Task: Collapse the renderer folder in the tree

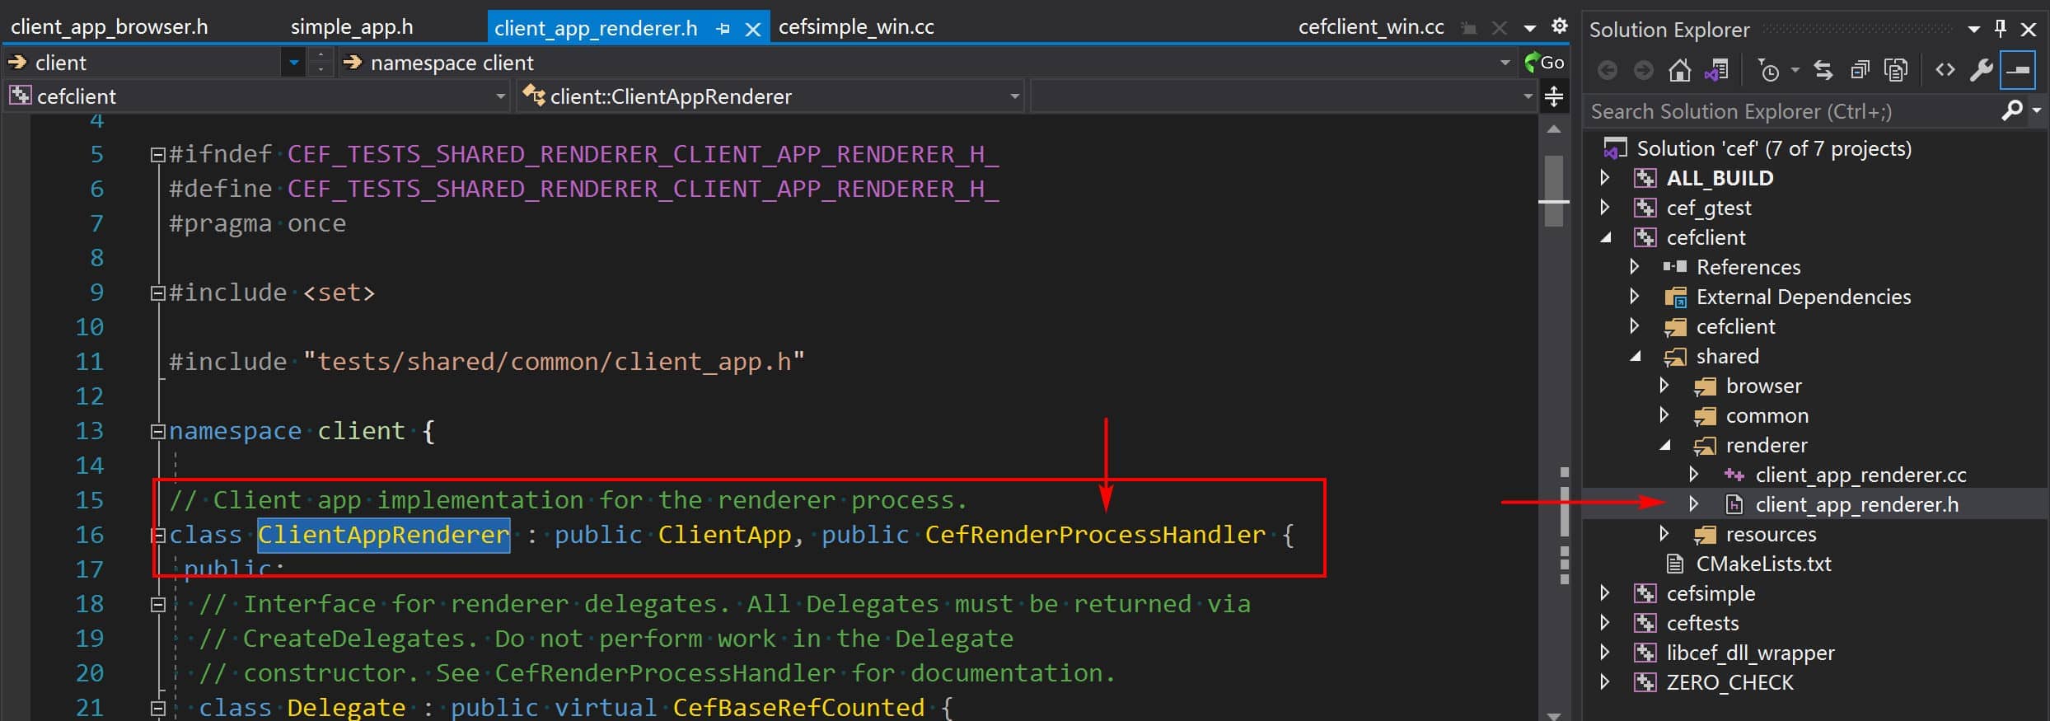Action: [1664, 445]
